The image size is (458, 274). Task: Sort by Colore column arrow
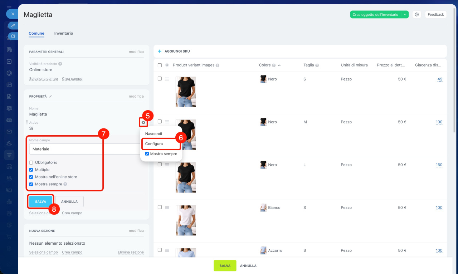click(279, 65)
